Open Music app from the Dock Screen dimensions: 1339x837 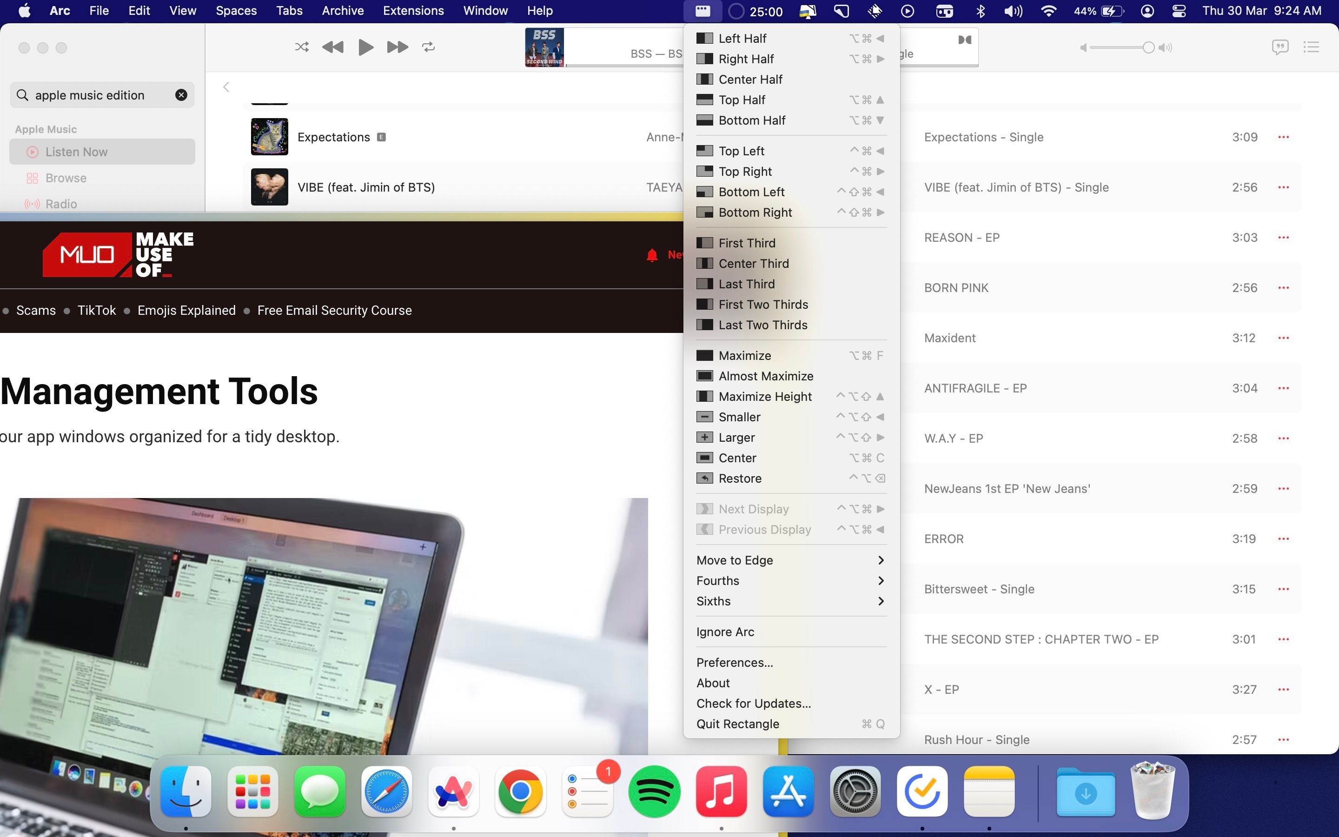722,791
